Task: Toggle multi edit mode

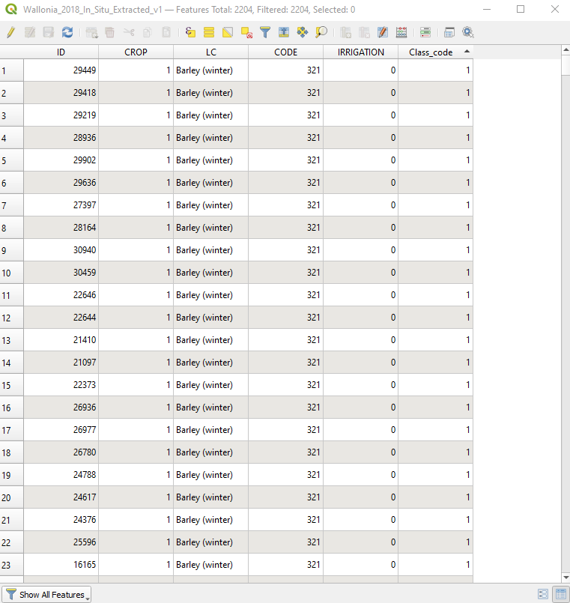Action: click(x=30, y=32)
